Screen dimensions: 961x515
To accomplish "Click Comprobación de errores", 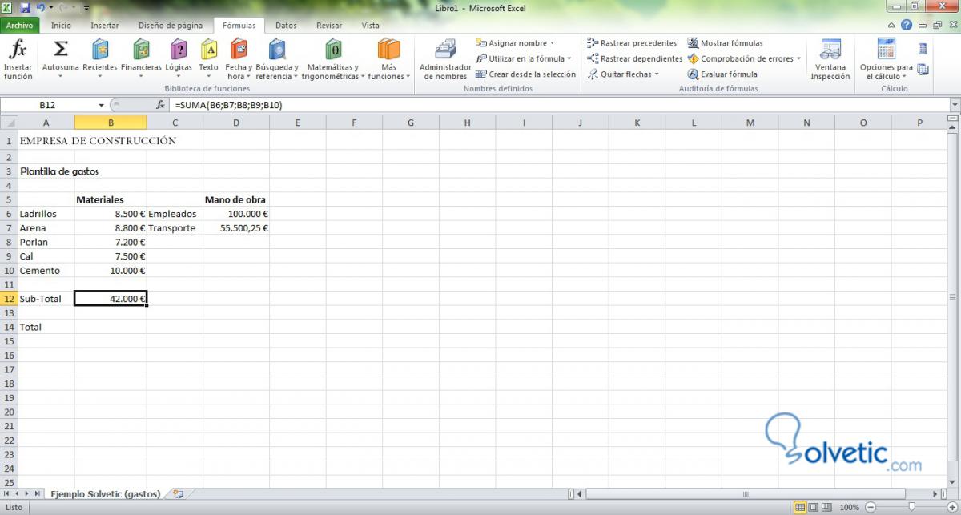I will 740,58.
